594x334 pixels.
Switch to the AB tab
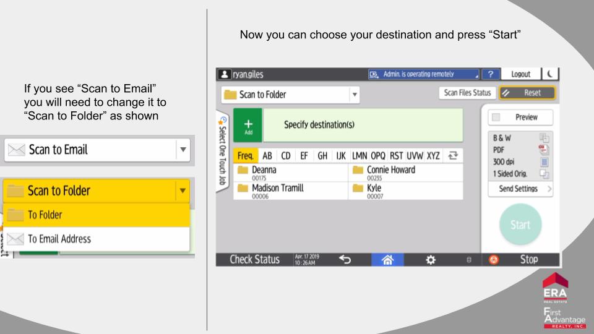[267, 156]
